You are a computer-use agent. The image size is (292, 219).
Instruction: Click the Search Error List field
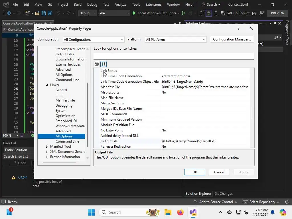[x=18, y=157]
